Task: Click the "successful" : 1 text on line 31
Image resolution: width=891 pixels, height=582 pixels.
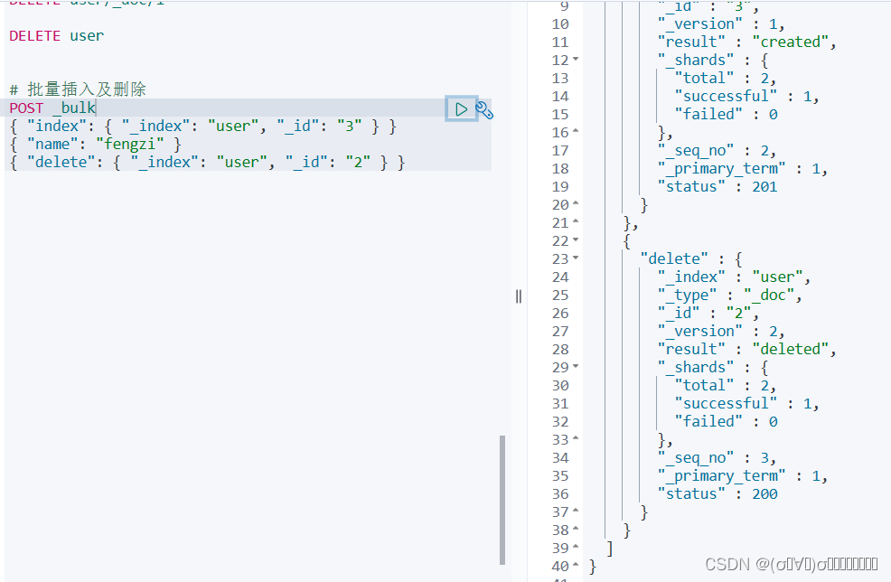Action: (746, 404)
